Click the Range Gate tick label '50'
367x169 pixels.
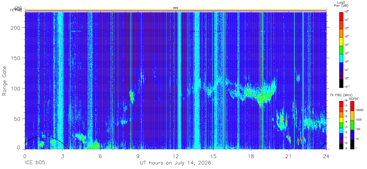point(17,119)
